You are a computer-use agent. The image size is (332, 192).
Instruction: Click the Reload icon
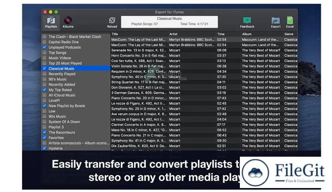tap(112, 21)
